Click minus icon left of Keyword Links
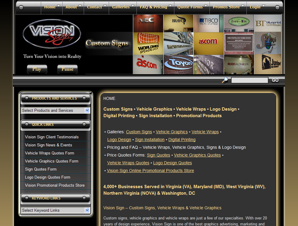Screen dimensions: 298x226 tap(27, 198)
